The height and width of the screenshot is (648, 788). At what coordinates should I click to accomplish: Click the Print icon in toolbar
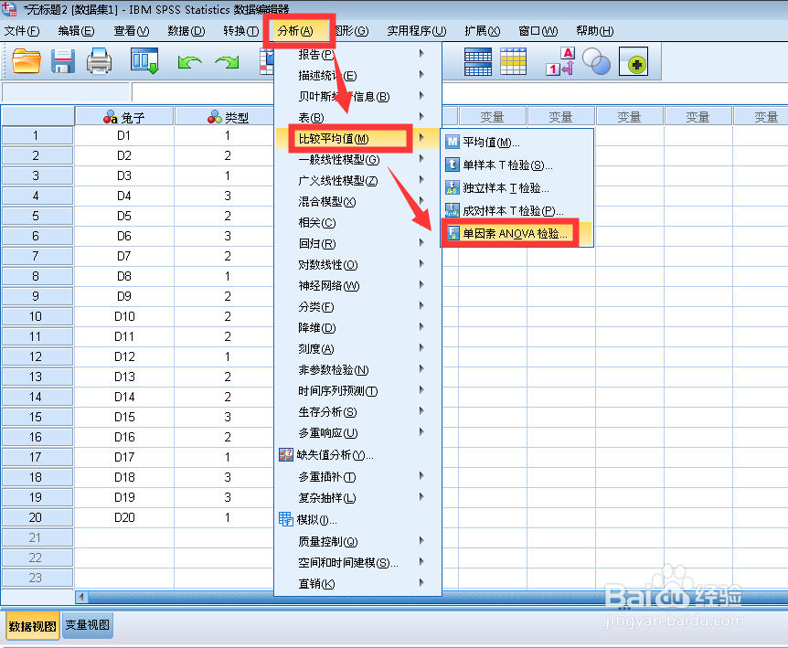pyautogui.click(x=99, y=61)
